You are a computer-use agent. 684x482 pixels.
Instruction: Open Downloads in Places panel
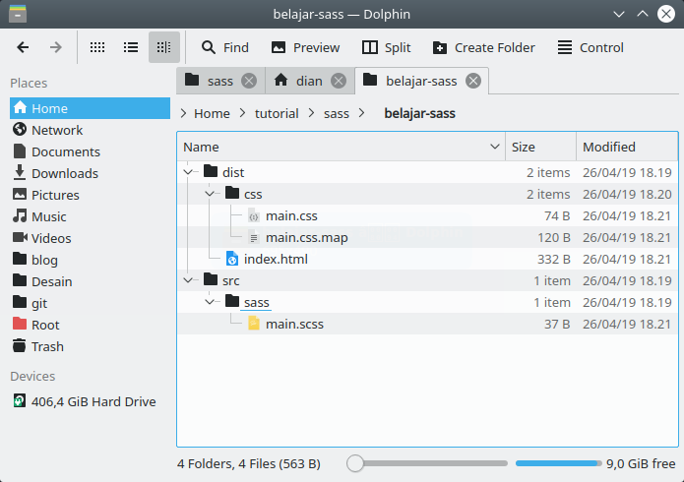pyautogui.click(x=64, y=173)
